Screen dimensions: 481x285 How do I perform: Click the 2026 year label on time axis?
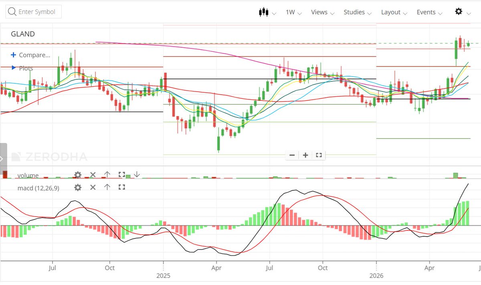click(x=376, y=276)
